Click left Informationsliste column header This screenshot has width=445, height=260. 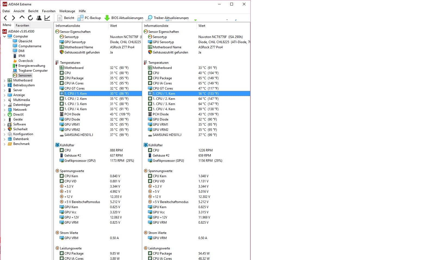point(81,26)
